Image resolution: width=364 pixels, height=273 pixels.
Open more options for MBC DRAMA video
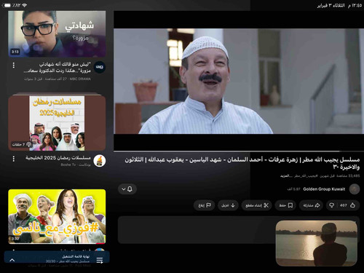[14, 65]
